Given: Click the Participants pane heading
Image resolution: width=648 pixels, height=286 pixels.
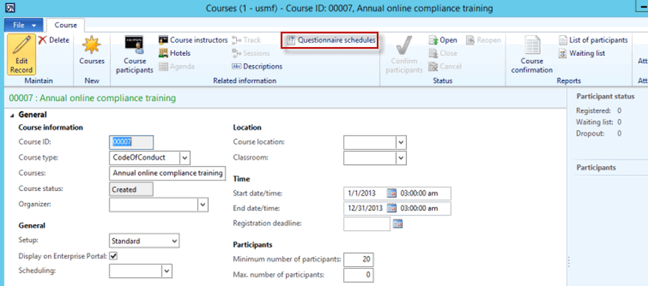Looking at the screenshot, I should click(596, 168).
